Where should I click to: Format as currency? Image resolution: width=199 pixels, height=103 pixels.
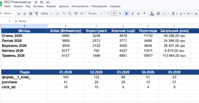(58, 13)
